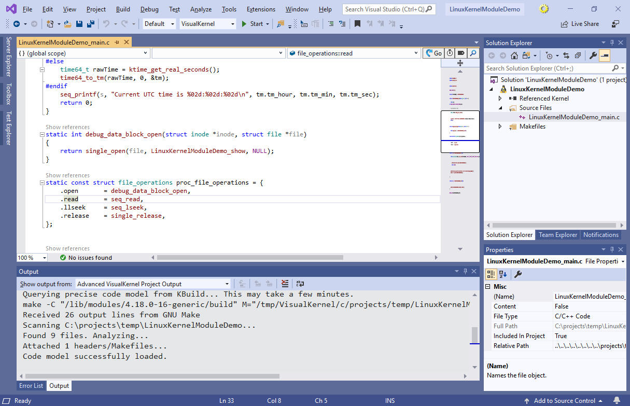Open Property Pages wrench in the Properties panel
The width and height of the screenshot is (630, 406).
(517, 274)
